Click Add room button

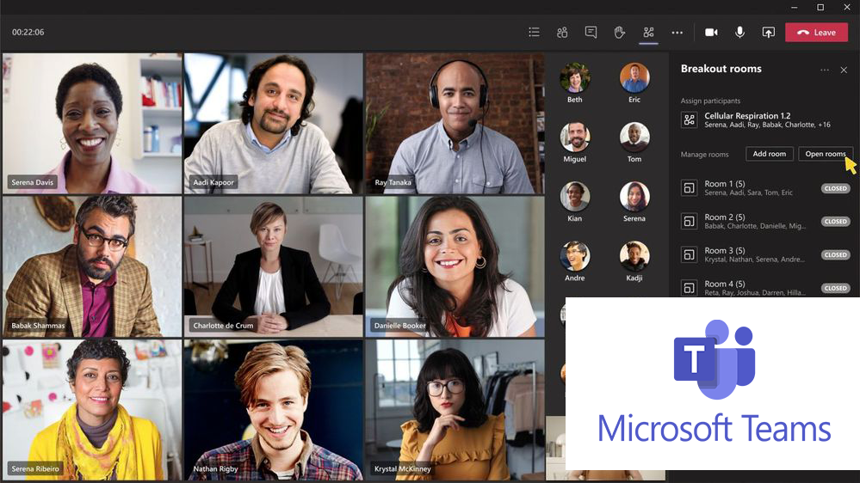[x=769, y=154]
